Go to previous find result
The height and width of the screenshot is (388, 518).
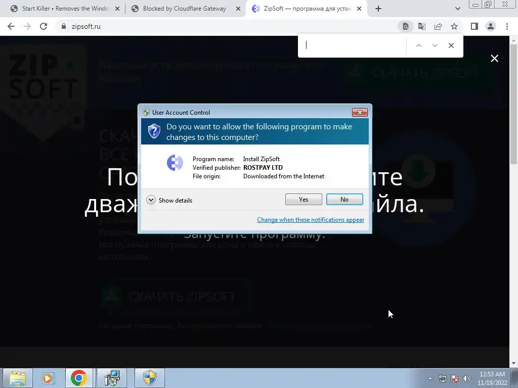point(418,45)
